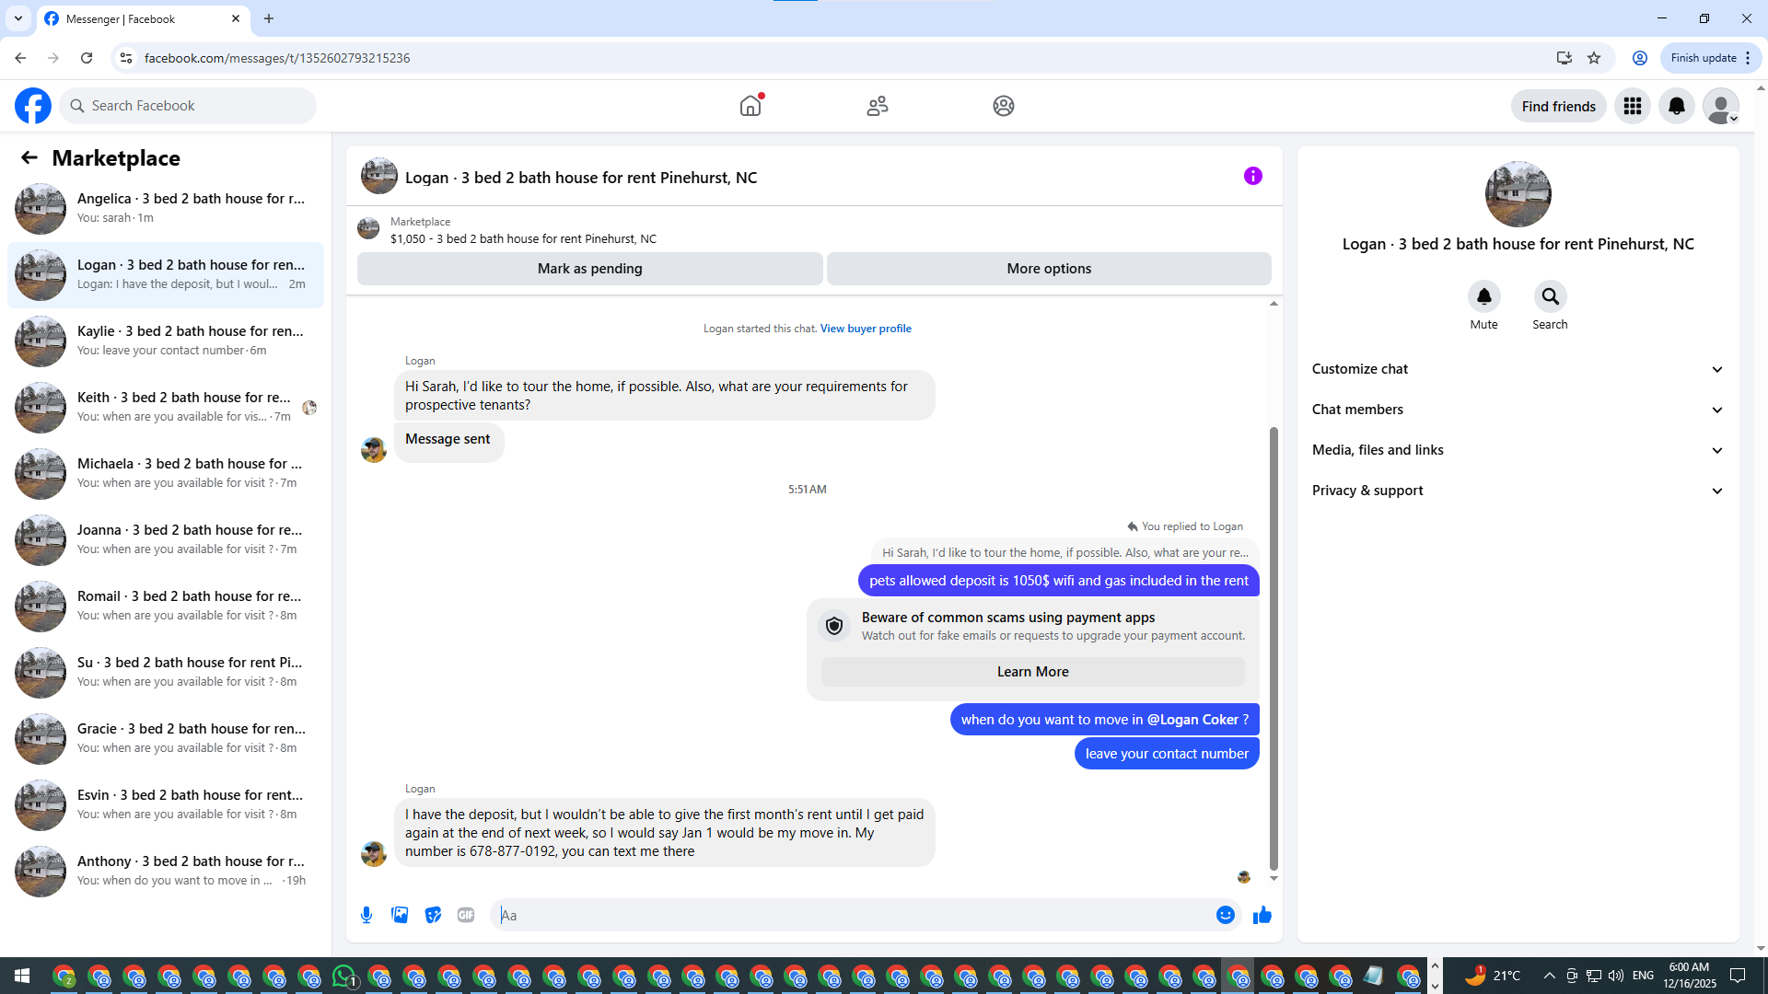
Task: Open the Home feed icon
Action: (x=750, y=106)
